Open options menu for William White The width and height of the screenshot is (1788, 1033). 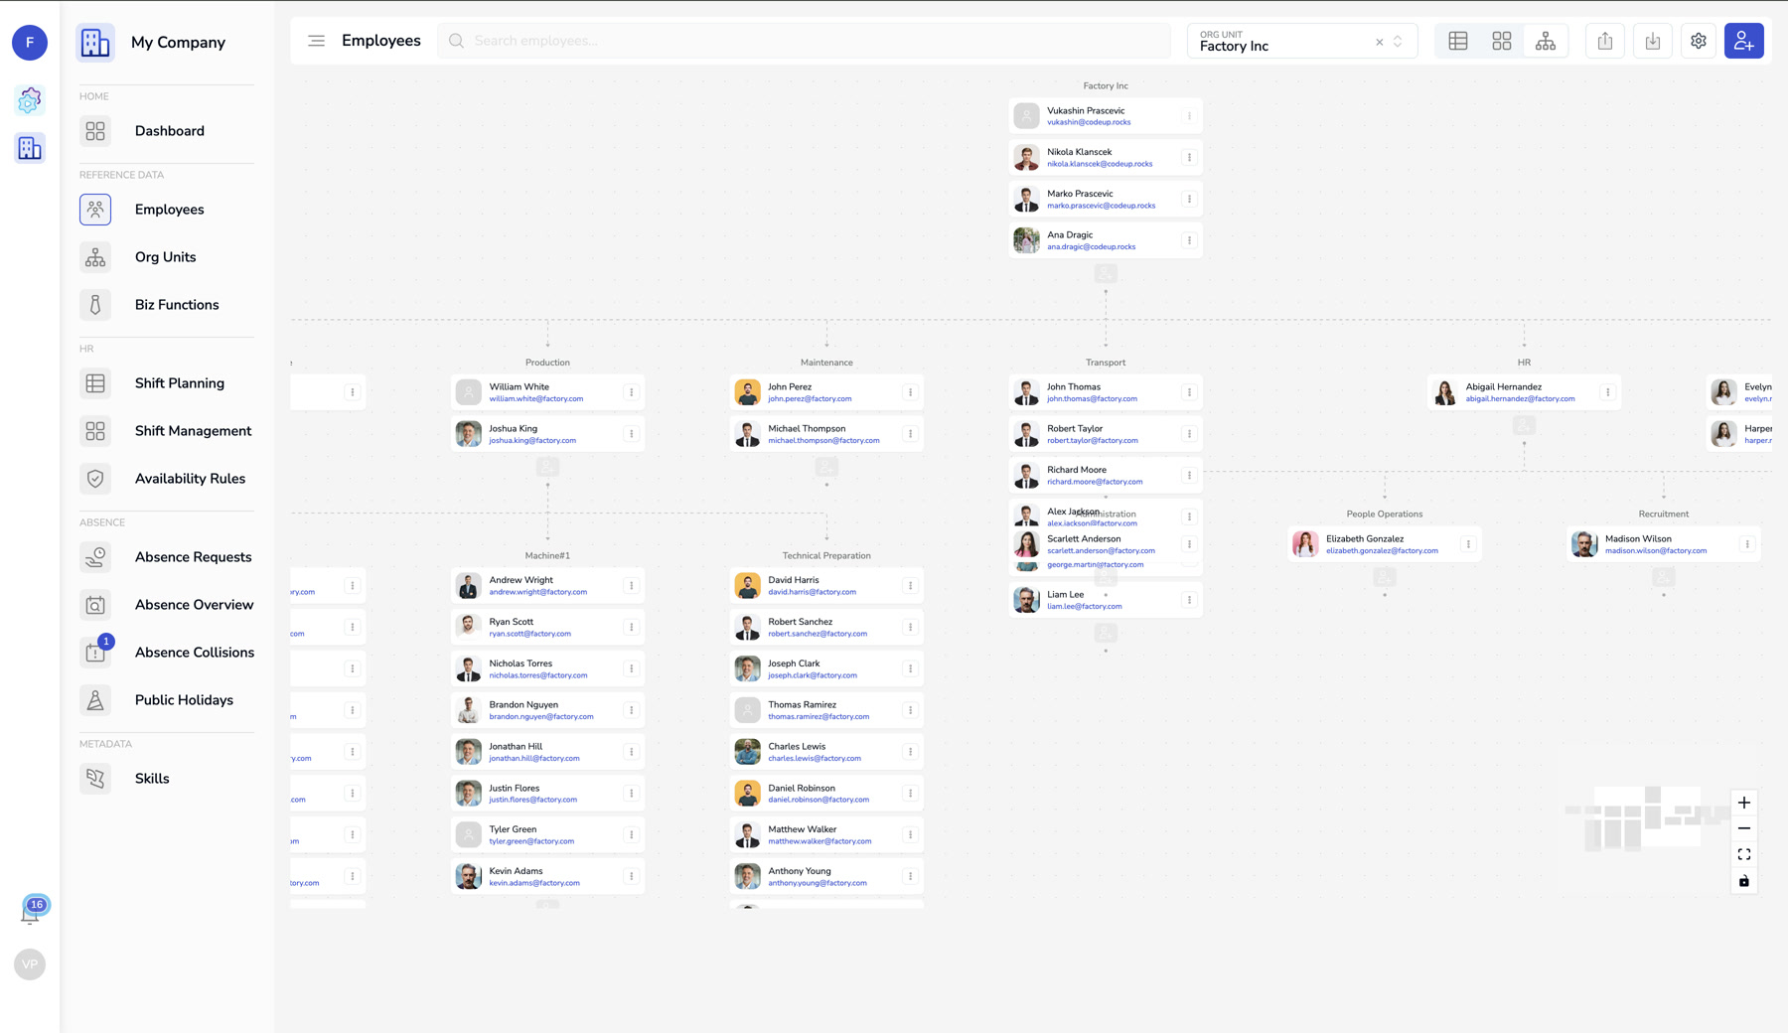click(631, 392)
